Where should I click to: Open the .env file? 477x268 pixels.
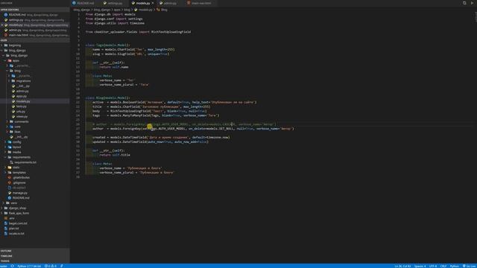35,218
